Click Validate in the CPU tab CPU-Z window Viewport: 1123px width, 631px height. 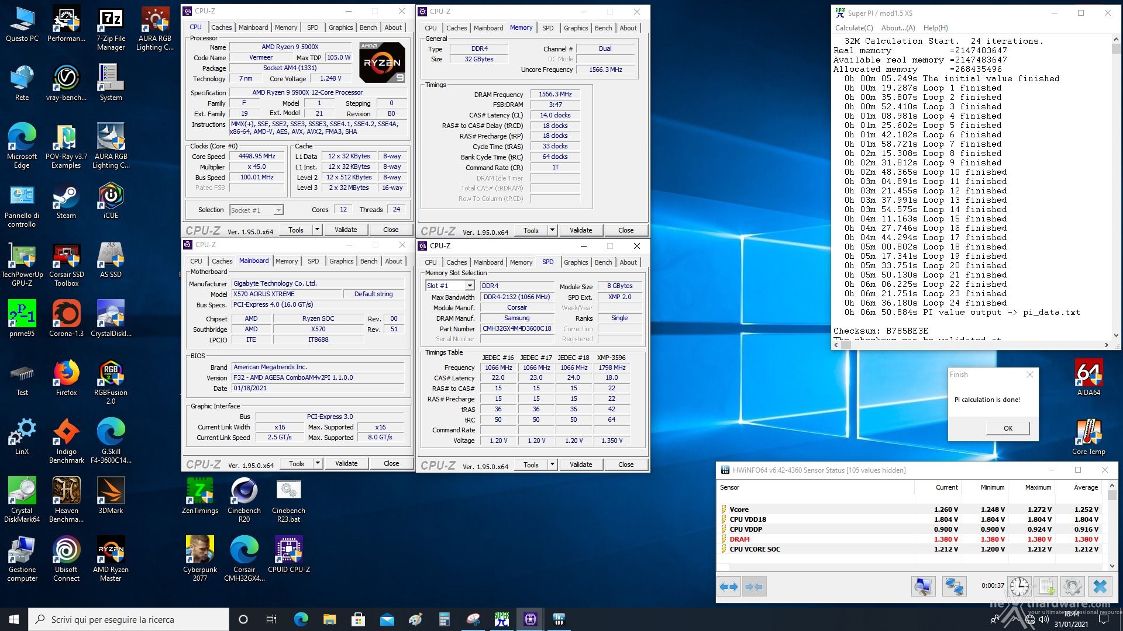click(346, 230)
